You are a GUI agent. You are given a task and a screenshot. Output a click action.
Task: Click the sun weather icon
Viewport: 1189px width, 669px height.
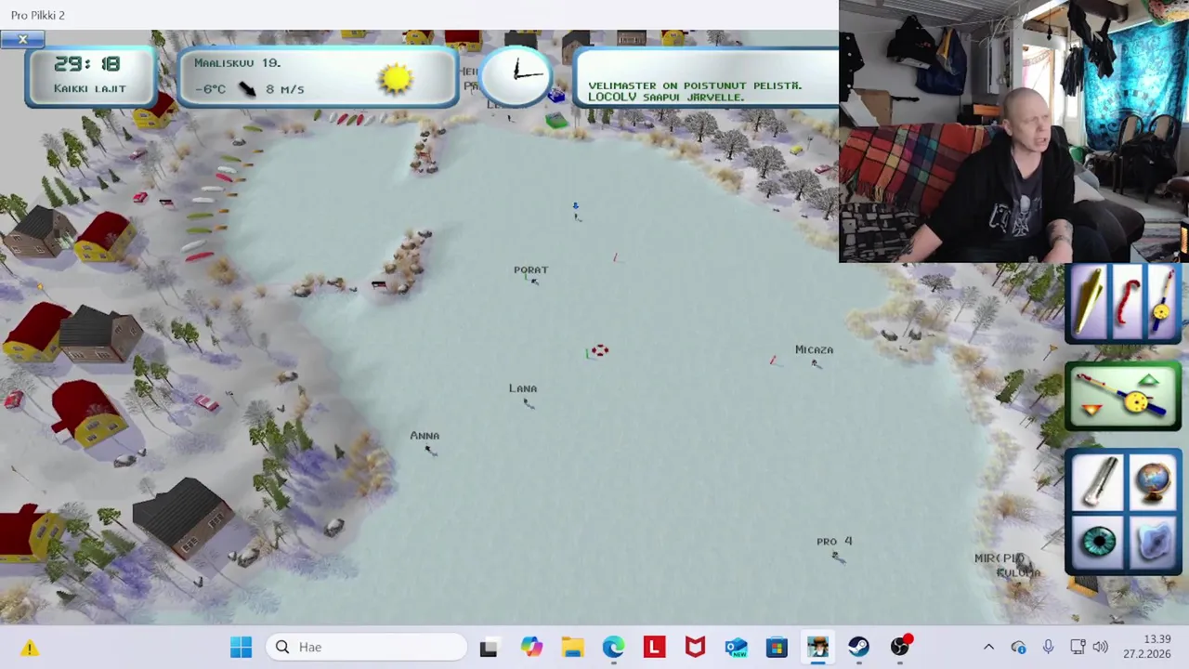[396, 79]
